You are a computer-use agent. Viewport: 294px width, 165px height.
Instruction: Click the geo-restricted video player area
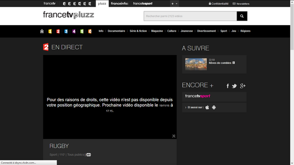[110, 97]
